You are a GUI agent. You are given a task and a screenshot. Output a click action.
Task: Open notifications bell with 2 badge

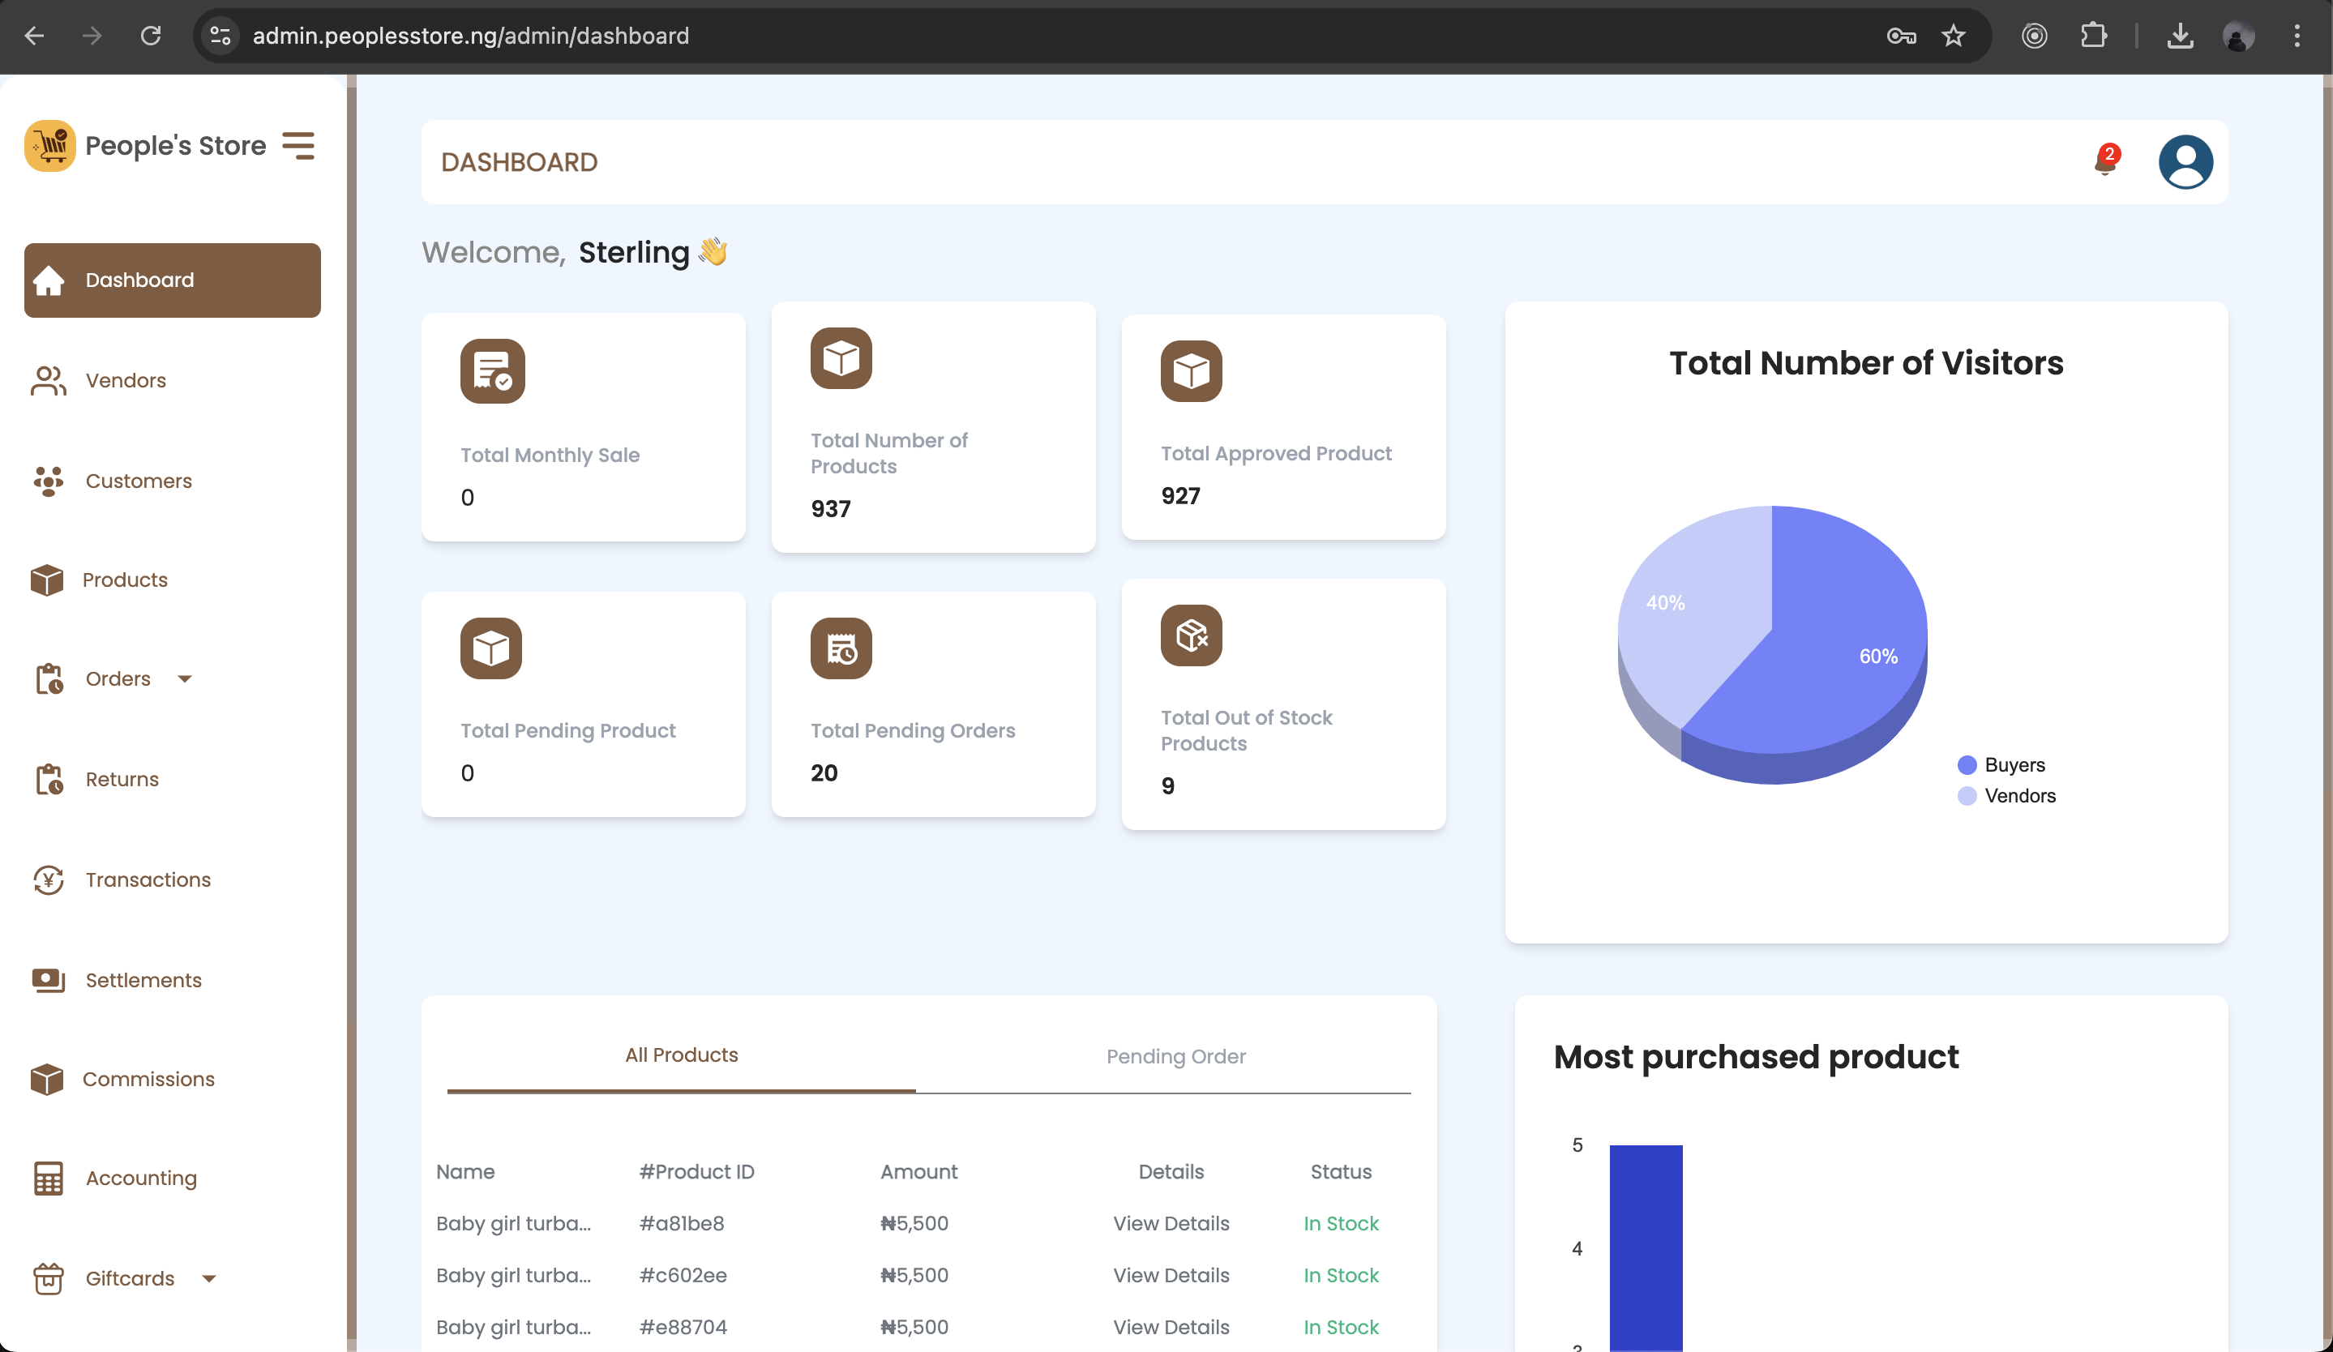(2105, 159)
